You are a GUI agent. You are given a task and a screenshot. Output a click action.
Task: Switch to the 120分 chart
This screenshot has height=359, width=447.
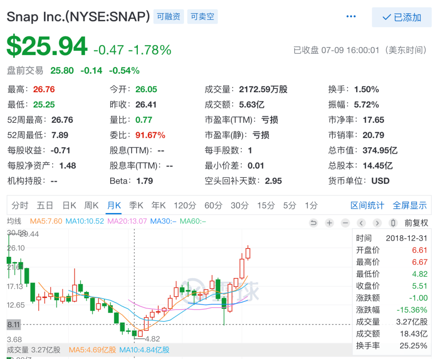coord(185,206)
